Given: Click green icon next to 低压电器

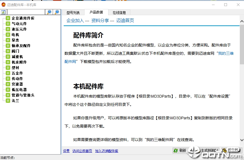Looking at the screenshot, I should [x=8, y=90].
